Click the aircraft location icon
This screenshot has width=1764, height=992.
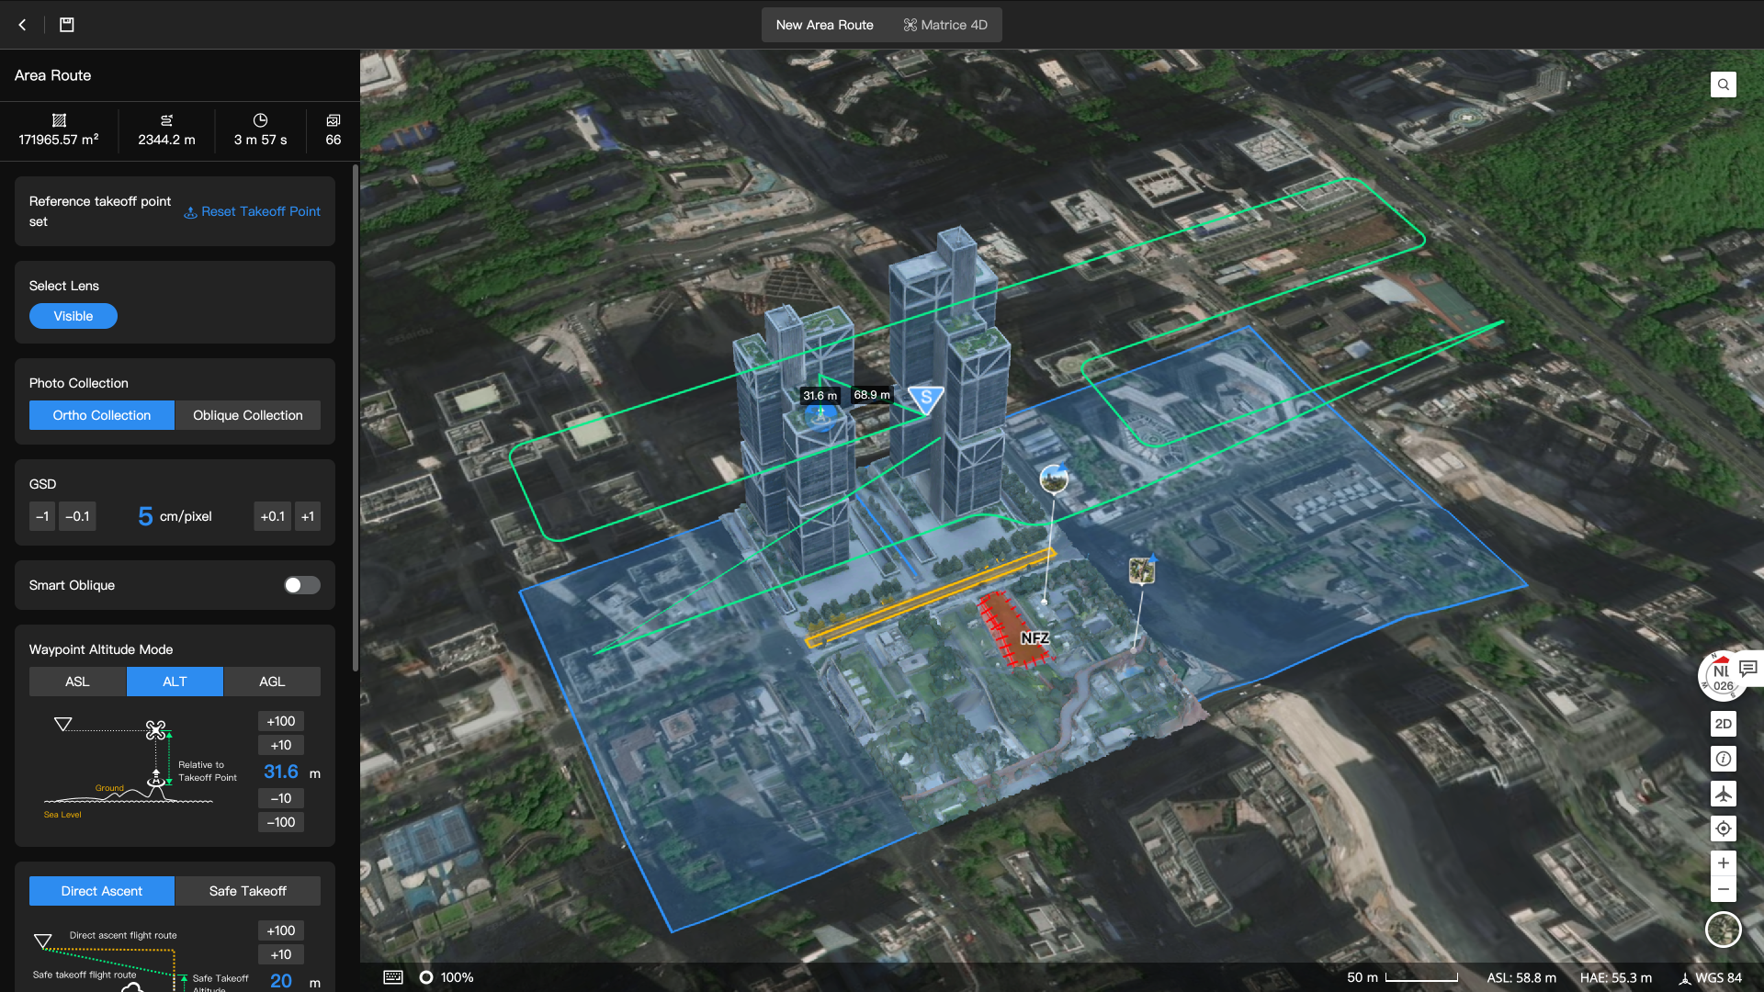[1724, 794]
